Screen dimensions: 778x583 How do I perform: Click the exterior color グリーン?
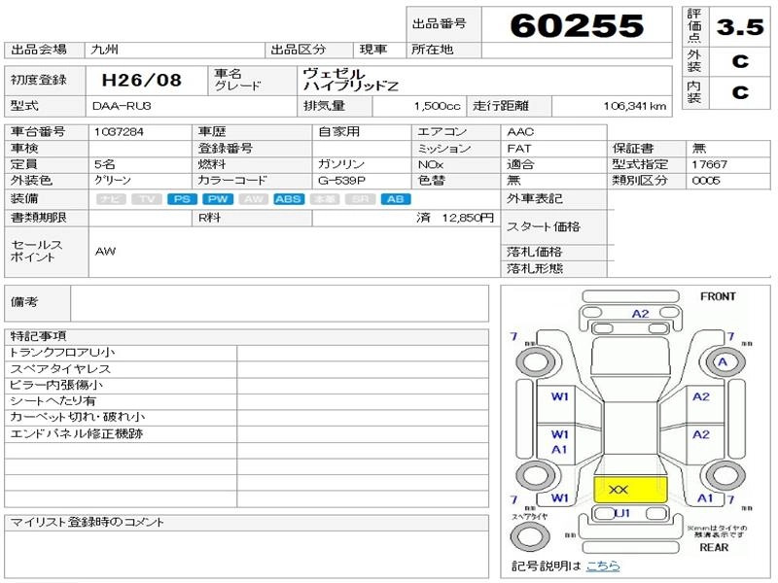click(x=113, y=181)
